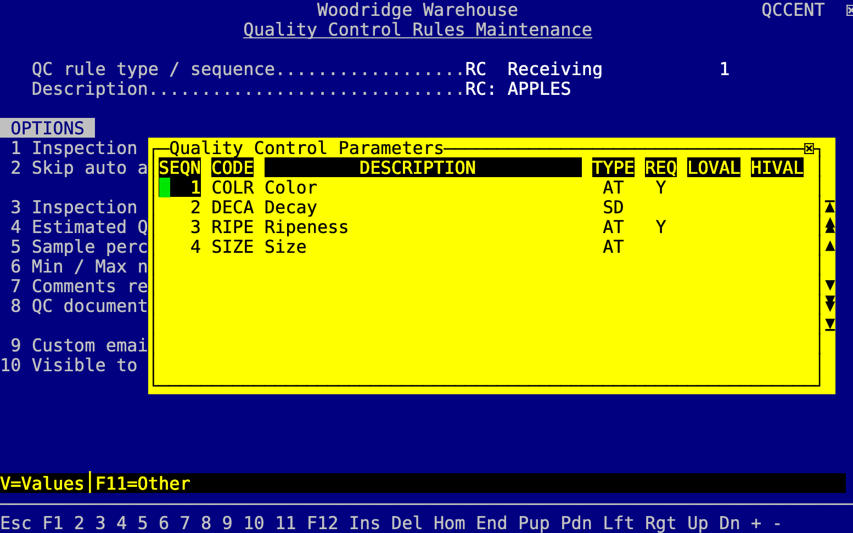This screenshot has height=533, width=853.
Task: Click F1 in the function key bar
Action: pos(53,523)
